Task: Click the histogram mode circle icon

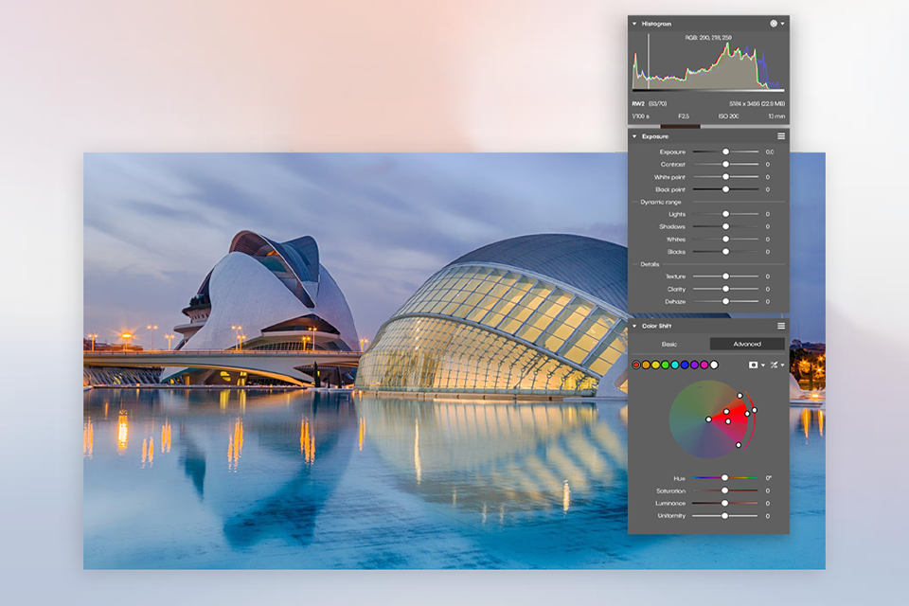Action: [774, 24]
